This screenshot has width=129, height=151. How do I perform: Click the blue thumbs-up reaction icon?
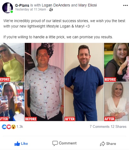[4, 127]
